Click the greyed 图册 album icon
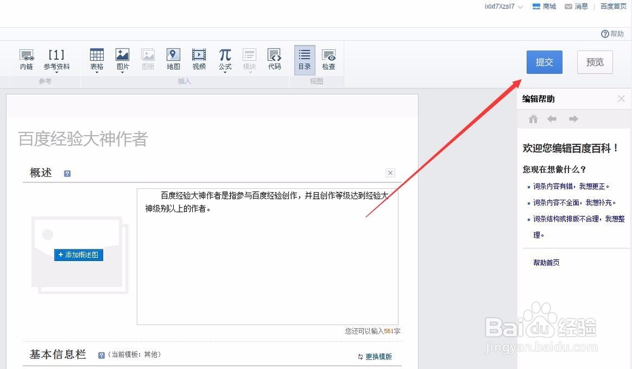The image size is (632, 369). (x=148, y=59)
